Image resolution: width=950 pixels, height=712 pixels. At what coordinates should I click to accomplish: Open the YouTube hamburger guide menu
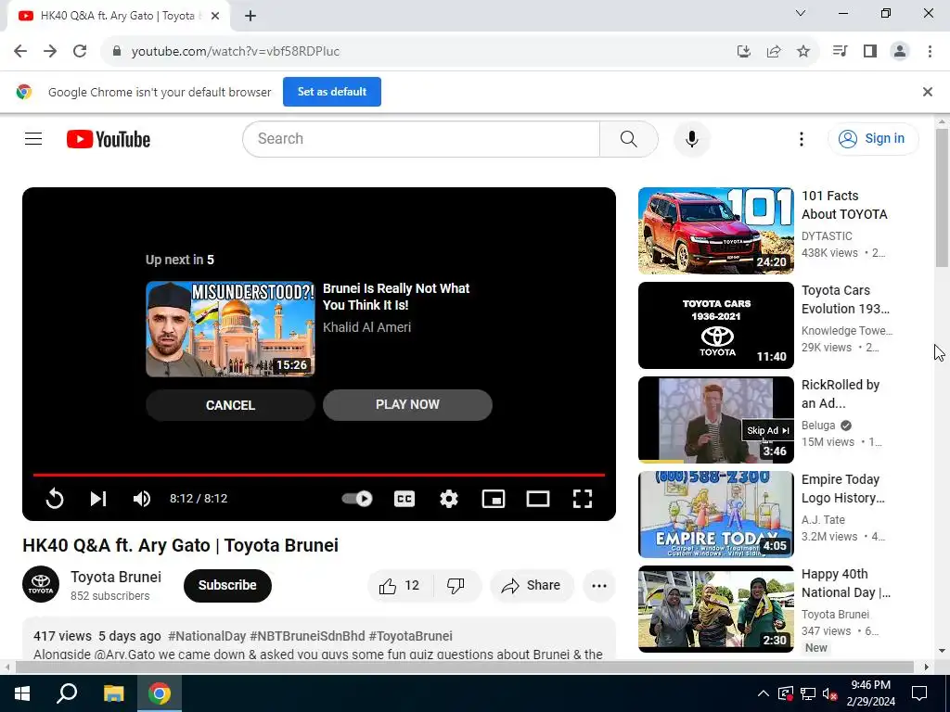pyautogui.click(x=33, y=139)
